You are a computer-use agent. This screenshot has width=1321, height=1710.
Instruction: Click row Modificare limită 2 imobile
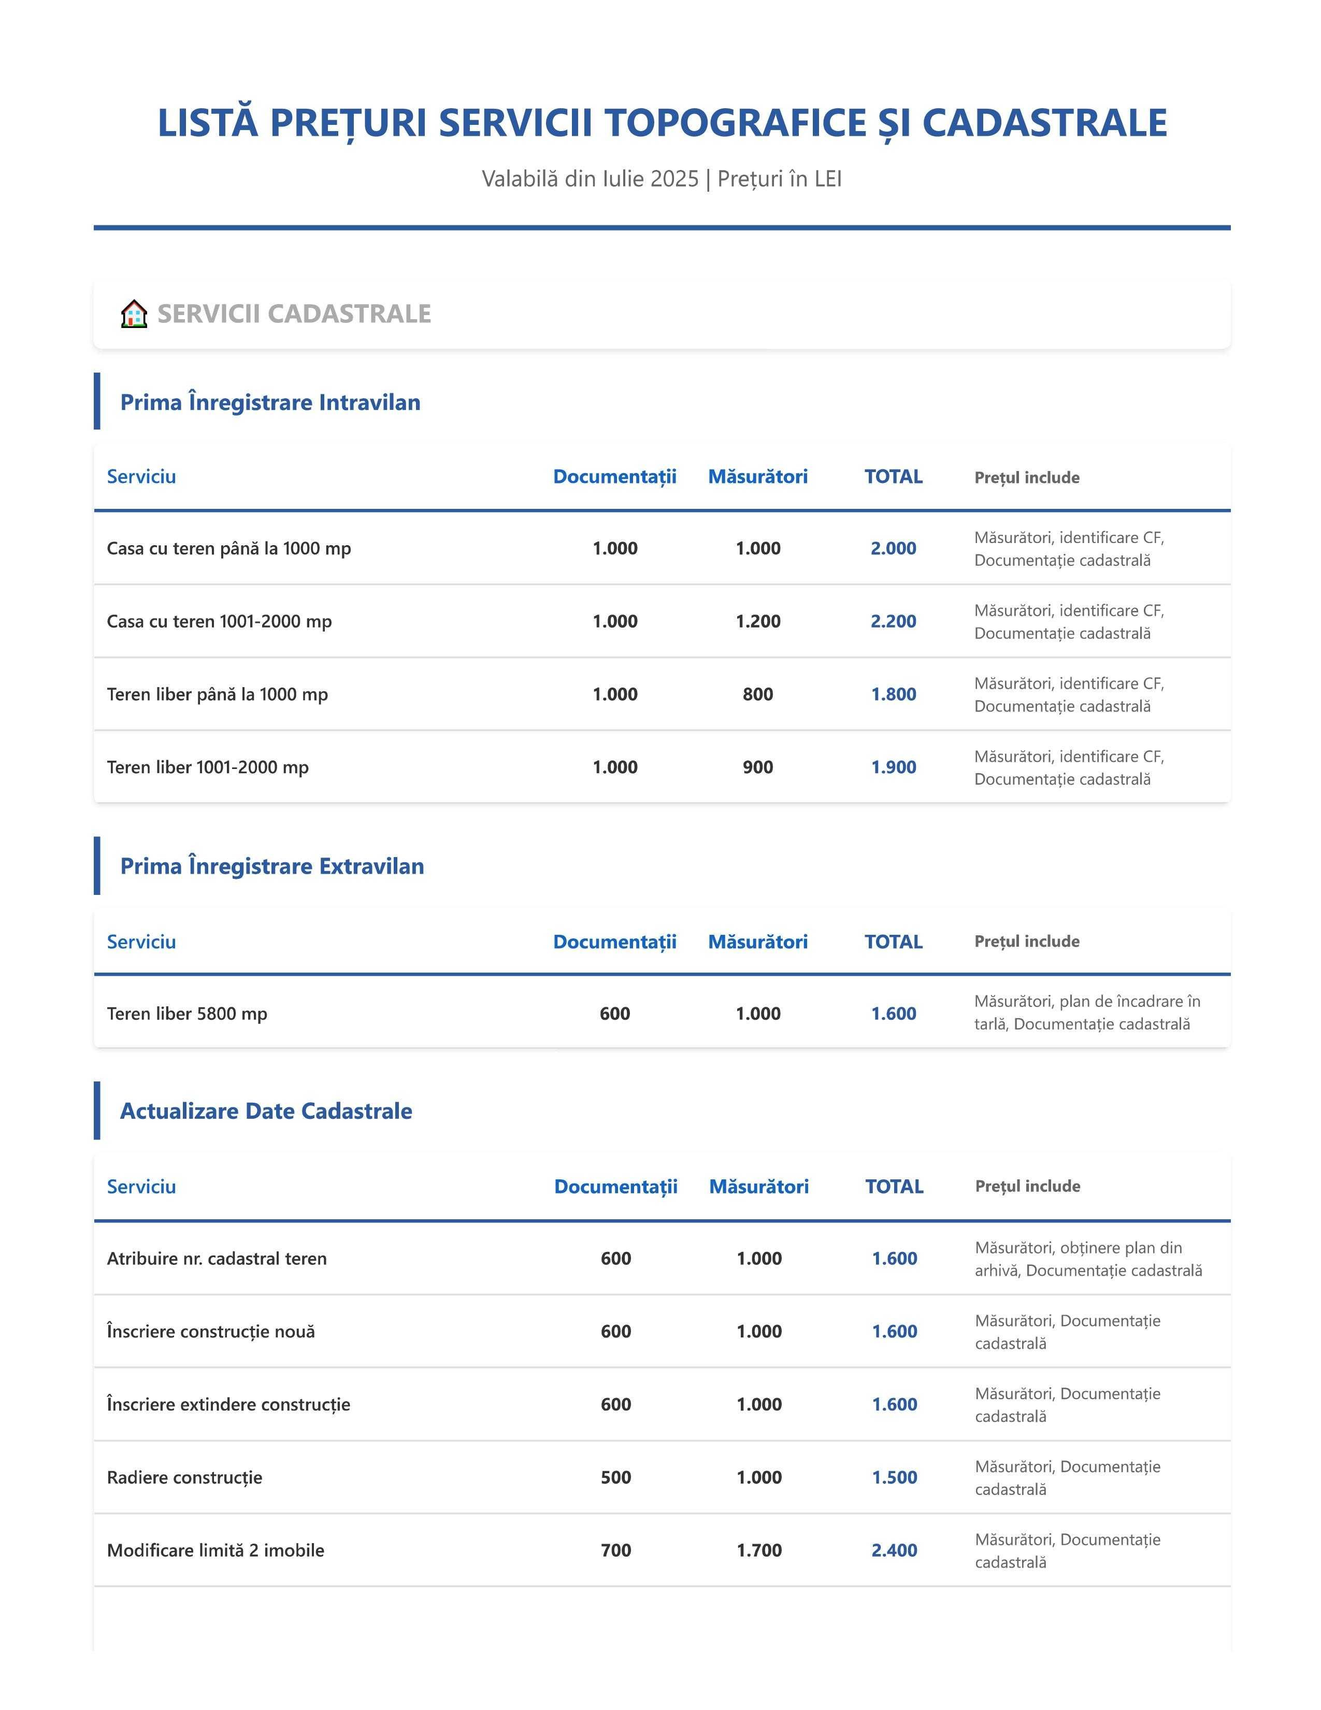(x=662, y=1550)
